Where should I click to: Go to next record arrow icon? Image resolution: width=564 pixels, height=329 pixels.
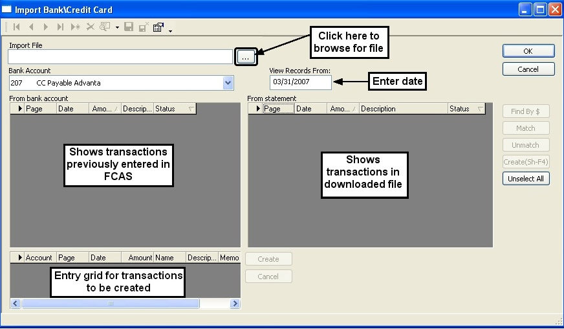[46, 27]
